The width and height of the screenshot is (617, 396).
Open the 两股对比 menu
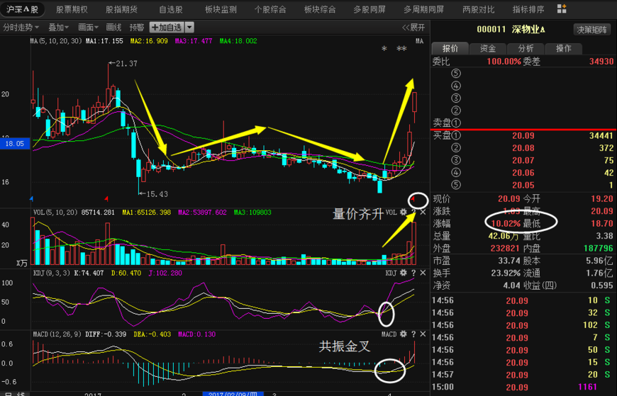(x=478, y=9)
